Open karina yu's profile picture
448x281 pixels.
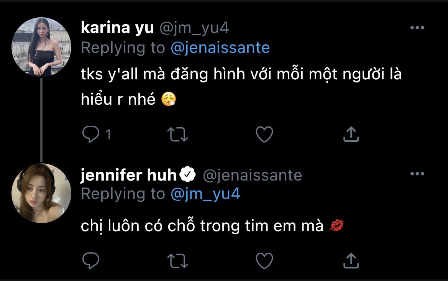pyautogui.click(x=41, y=47)
